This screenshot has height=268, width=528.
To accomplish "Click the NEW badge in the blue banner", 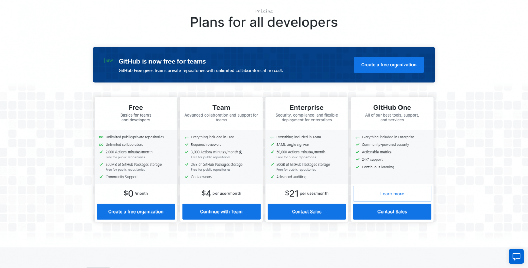I will tap(109, 60).
